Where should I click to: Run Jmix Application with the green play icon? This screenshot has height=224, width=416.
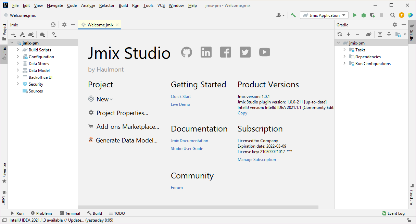tap(355, 15)
